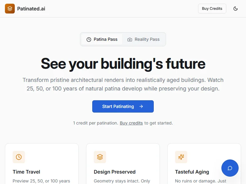Click the clock icon in Patina Pass

89,40
